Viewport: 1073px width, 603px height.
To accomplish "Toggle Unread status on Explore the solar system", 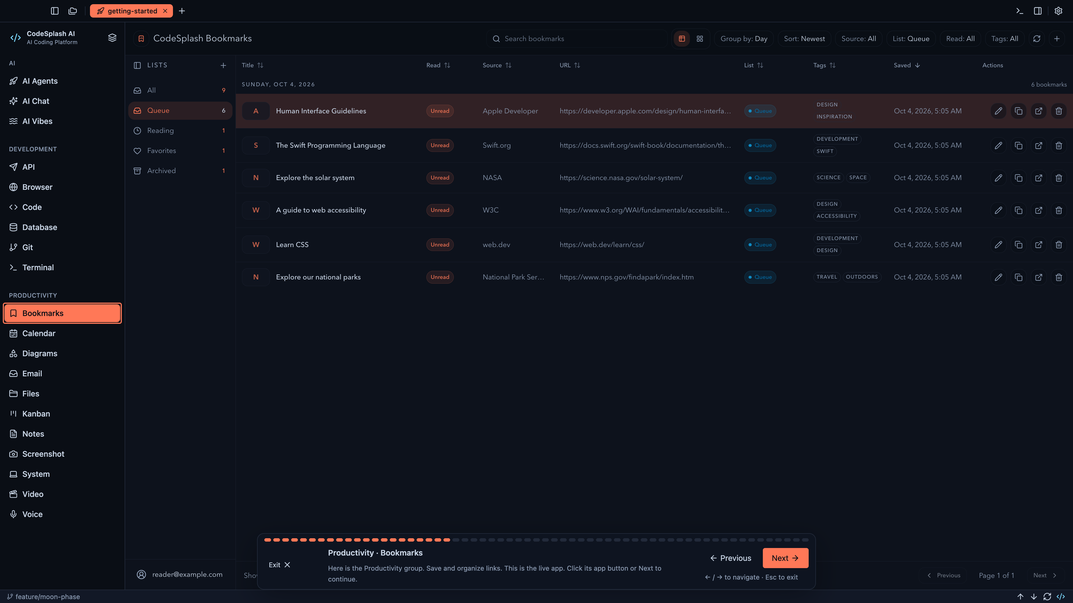I will (440, 178).
